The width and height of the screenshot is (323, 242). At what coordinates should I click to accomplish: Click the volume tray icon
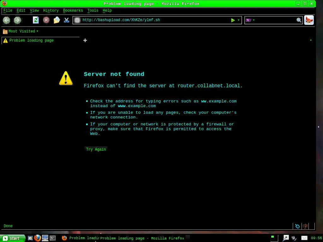click(x=294, y=238)
